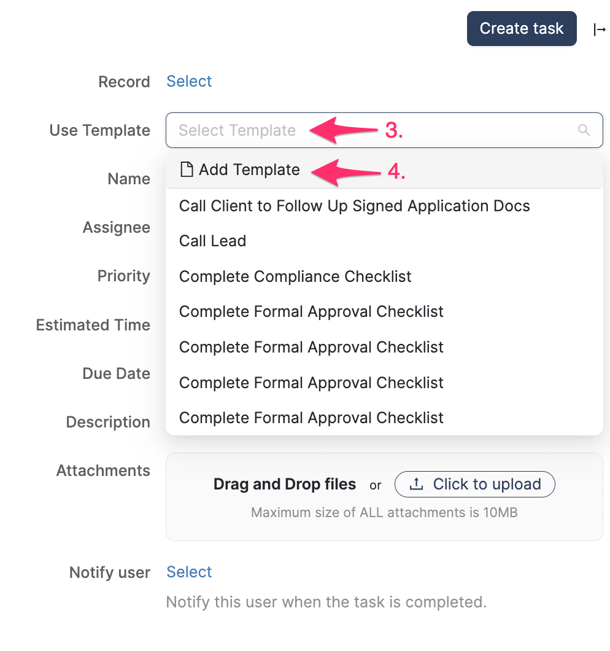The height and width of the screenshot is (651, 610).
Task: Choose Call Lead from the template list
Action: point(212,241)
